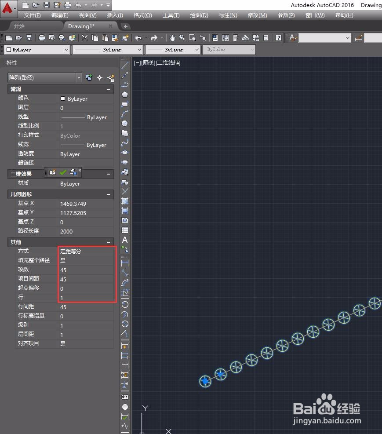Select the Spline draw tool
382x434 pixels.
click(x=125, y=143)
